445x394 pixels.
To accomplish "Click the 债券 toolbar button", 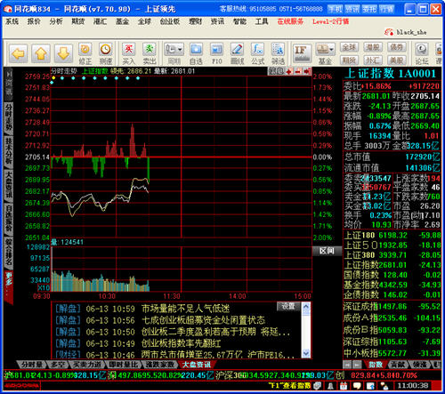I will click(x=397, y=47).
